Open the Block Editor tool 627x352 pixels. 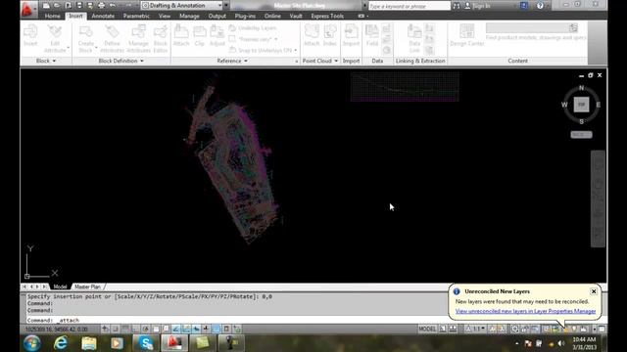[x=161, y=38]
